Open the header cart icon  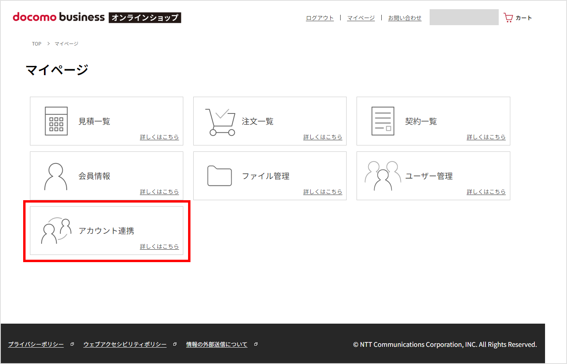(508, 18)
